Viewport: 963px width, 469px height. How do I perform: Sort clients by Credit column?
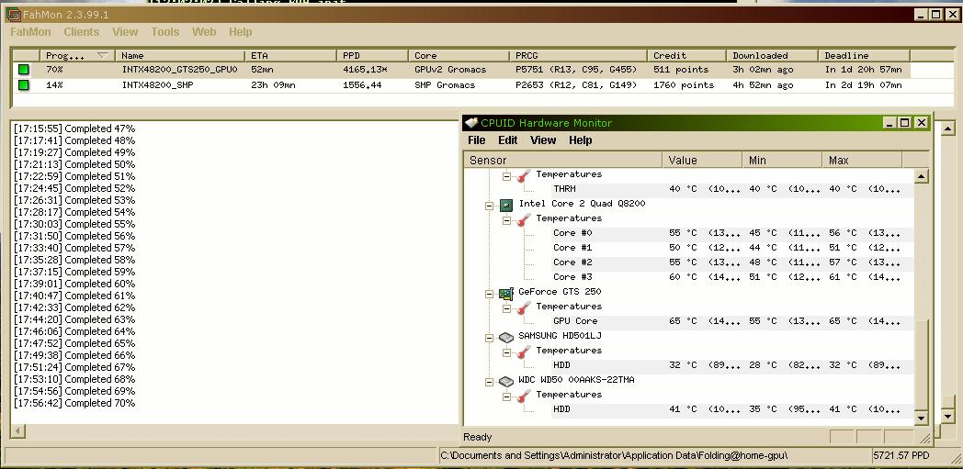(x=686, y=55)
